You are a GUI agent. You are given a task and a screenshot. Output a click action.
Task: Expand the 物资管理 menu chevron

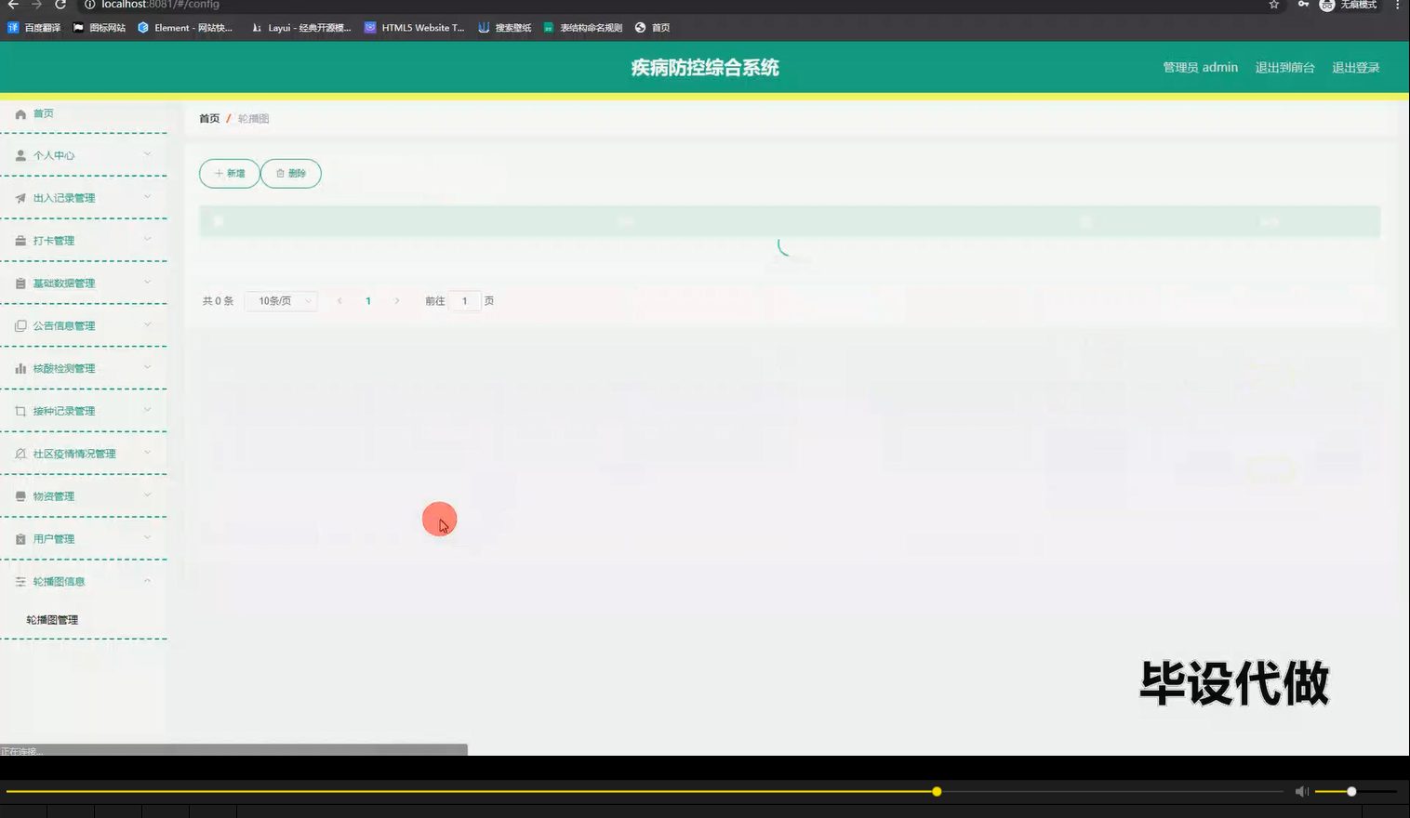(147, 495)
